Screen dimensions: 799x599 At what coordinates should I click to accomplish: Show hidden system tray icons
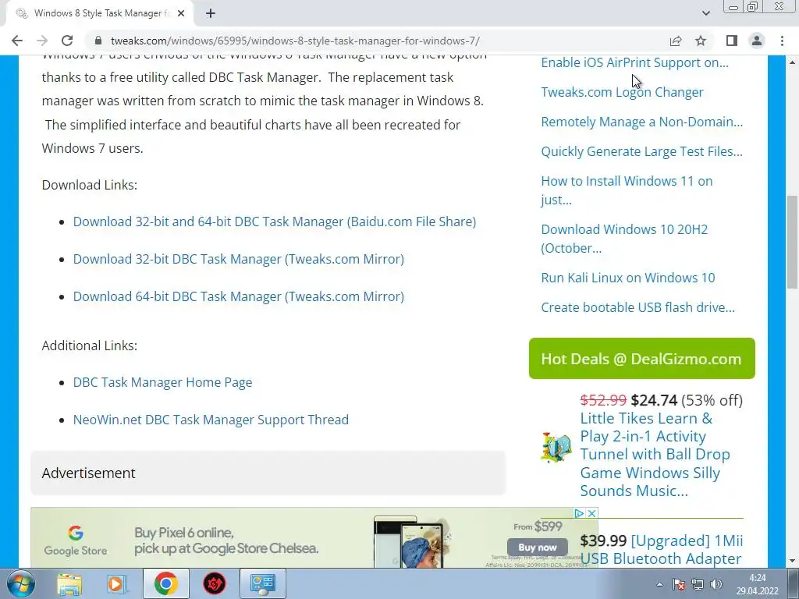659,584
